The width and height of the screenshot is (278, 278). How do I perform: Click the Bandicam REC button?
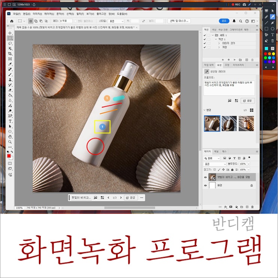236,4
